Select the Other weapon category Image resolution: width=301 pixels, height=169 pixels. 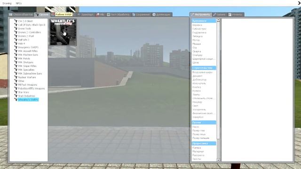[21, 81]
